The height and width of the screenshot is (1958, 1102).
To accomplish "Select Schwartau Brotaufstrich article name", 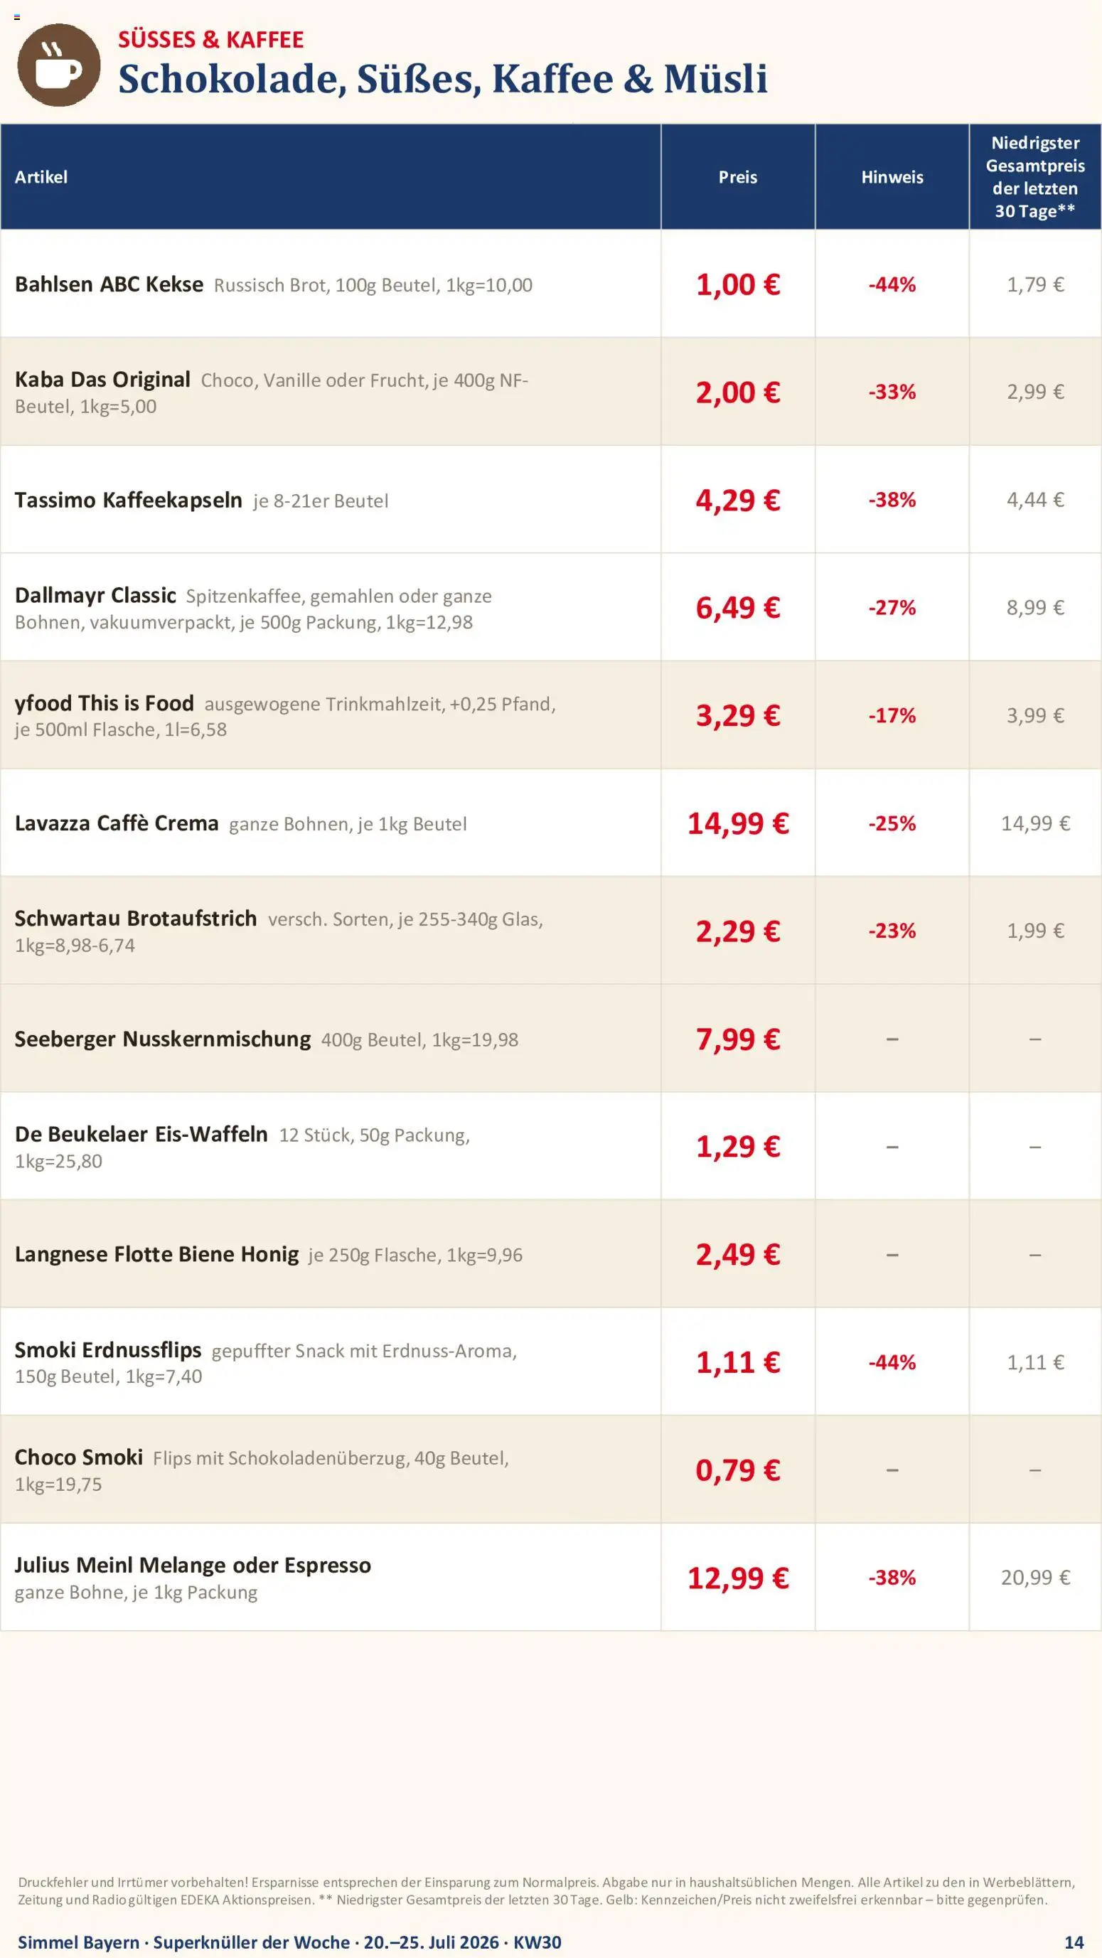I will [135, 918].
